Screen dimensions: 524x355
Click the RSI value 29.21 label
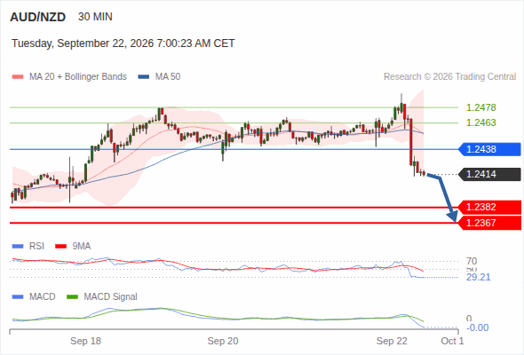point(478,277)
